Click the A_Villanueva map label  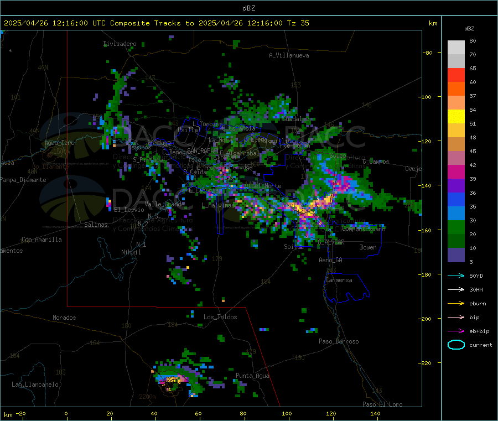click(x=289, y=55)
